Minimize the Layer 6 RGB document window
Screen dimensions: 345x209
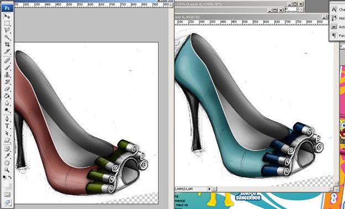pos(324,17)
